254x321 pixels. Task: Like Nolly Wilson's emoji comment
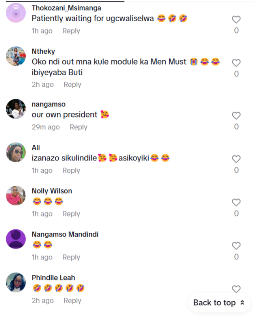[x=236, y=203]
